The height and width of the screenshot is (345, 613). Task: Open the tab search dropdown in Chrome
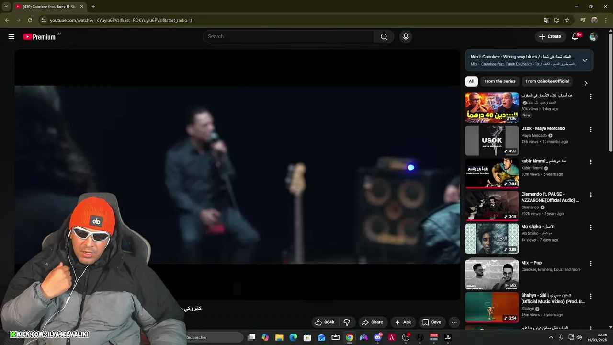coord(6,6)
